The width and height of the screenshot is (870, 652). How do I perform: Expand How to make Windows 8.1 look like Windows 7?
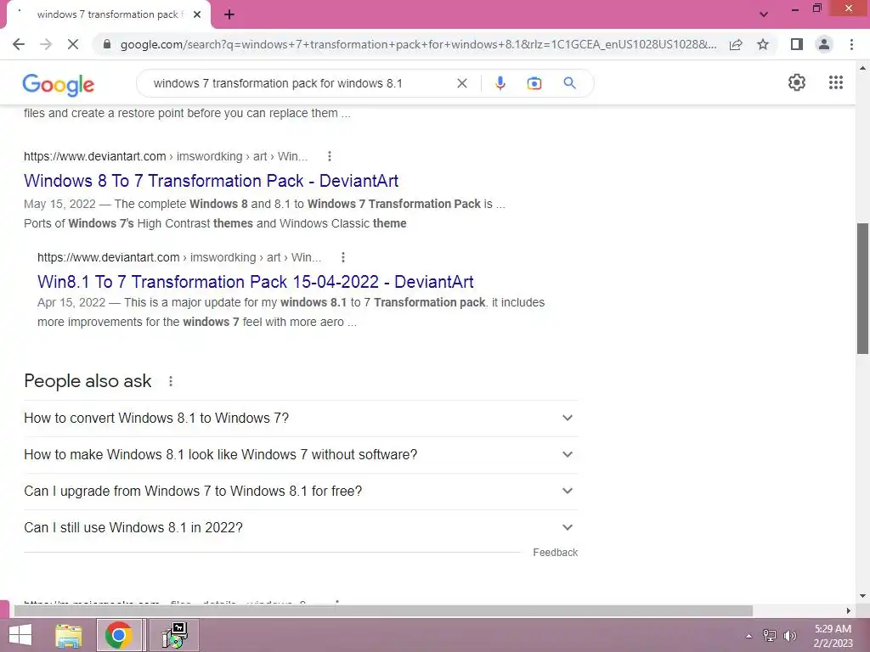[301, 455]
